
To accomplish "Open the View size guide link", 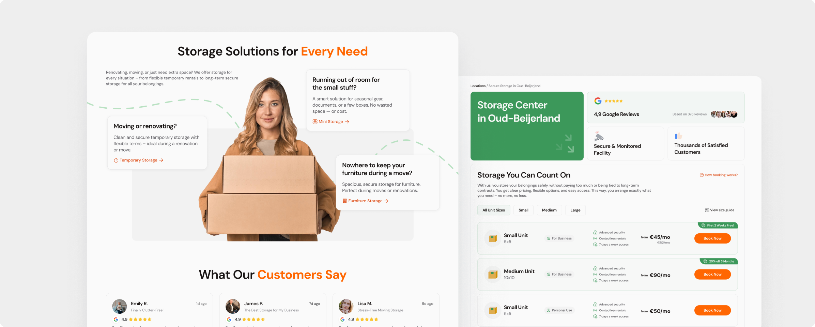I will pyautogui.click(x=720, y=210).
